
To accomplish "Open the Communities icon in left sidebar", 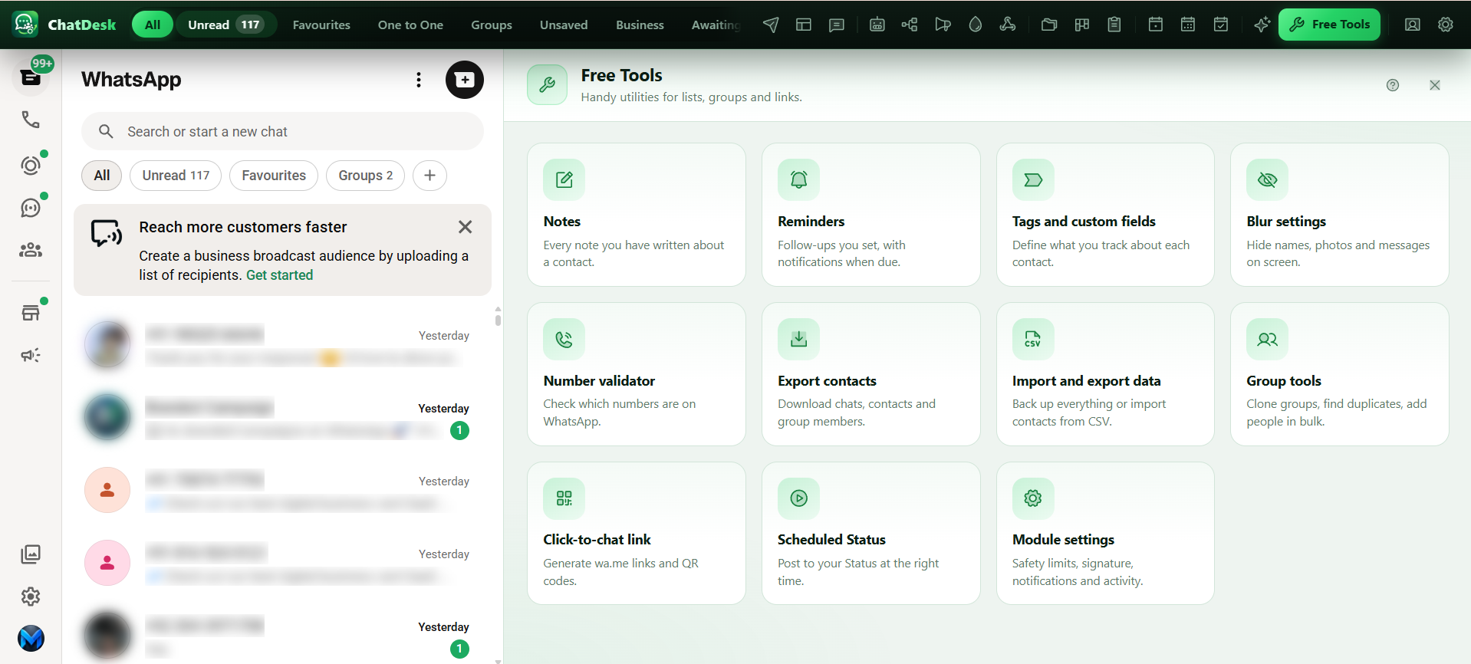I will click(x=31, y=250).
